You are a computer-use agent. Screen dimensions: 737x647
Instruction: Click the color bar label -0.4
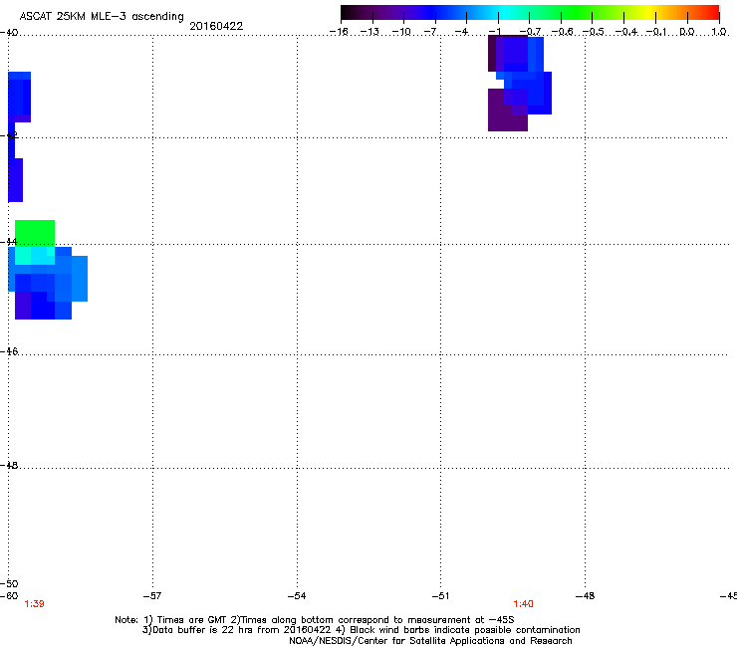pos(626,32)
